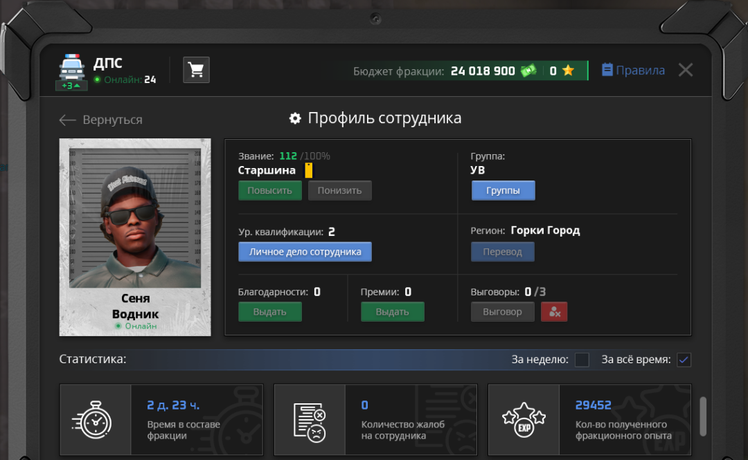Viewport: 748px width, 460px height.
Task: Click Выдать under Премии
Action: pos(393,312)
